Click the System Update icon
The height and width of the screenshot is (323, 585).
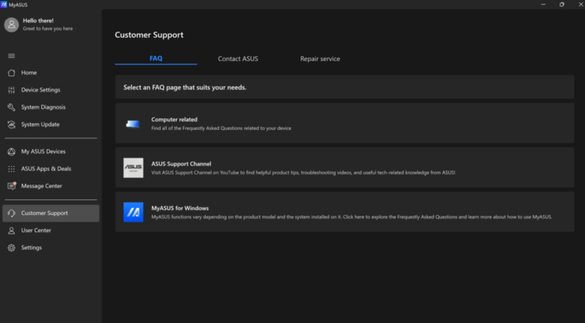pos(12,125)
